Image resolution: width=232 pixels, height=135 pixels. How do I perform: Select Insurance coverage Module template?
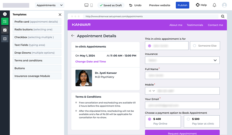(37, 76)
